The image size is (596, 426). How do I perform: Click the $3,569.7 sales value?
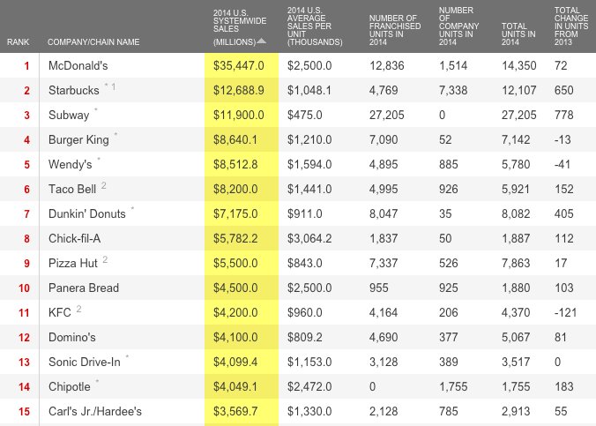point(235,412)
